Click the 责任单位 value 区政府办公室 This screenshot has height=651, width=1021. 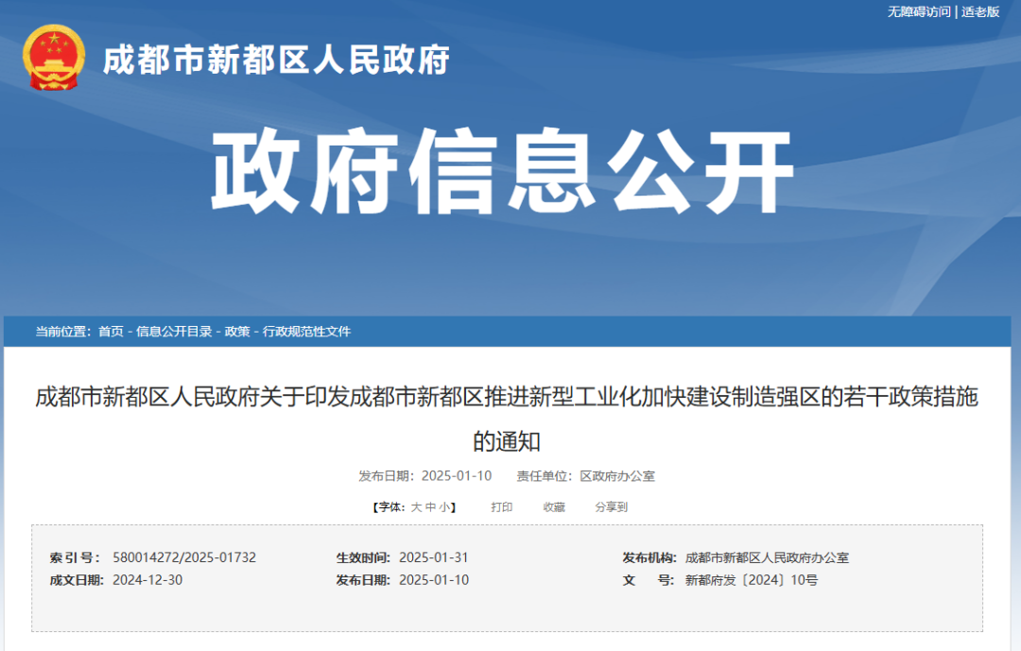[617, 476]
